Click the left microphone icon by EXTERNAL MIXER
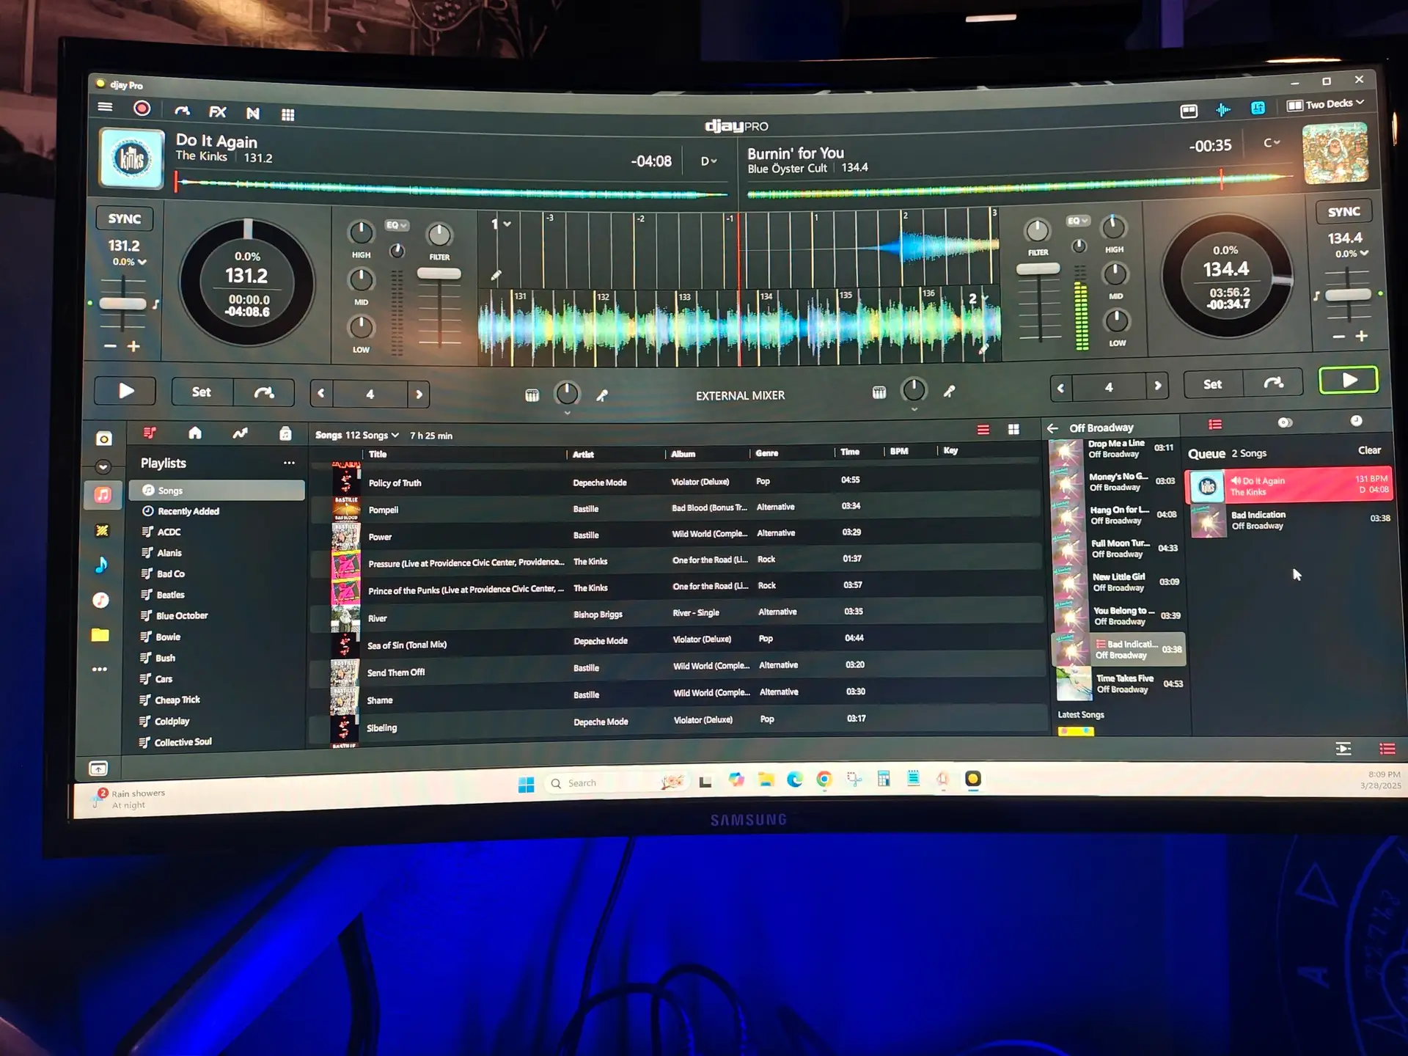Image resolution: width=1408 pixels, height=1056 pixels. (602, 395)
